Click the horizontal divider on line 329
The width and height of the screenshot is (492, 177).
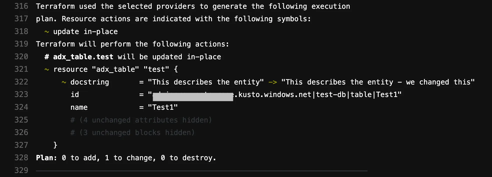(201, 171)
